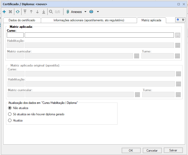This screenshot has height=155, width=188.
Task: Click the delete record X icon
Action: (x=10, y=12)
